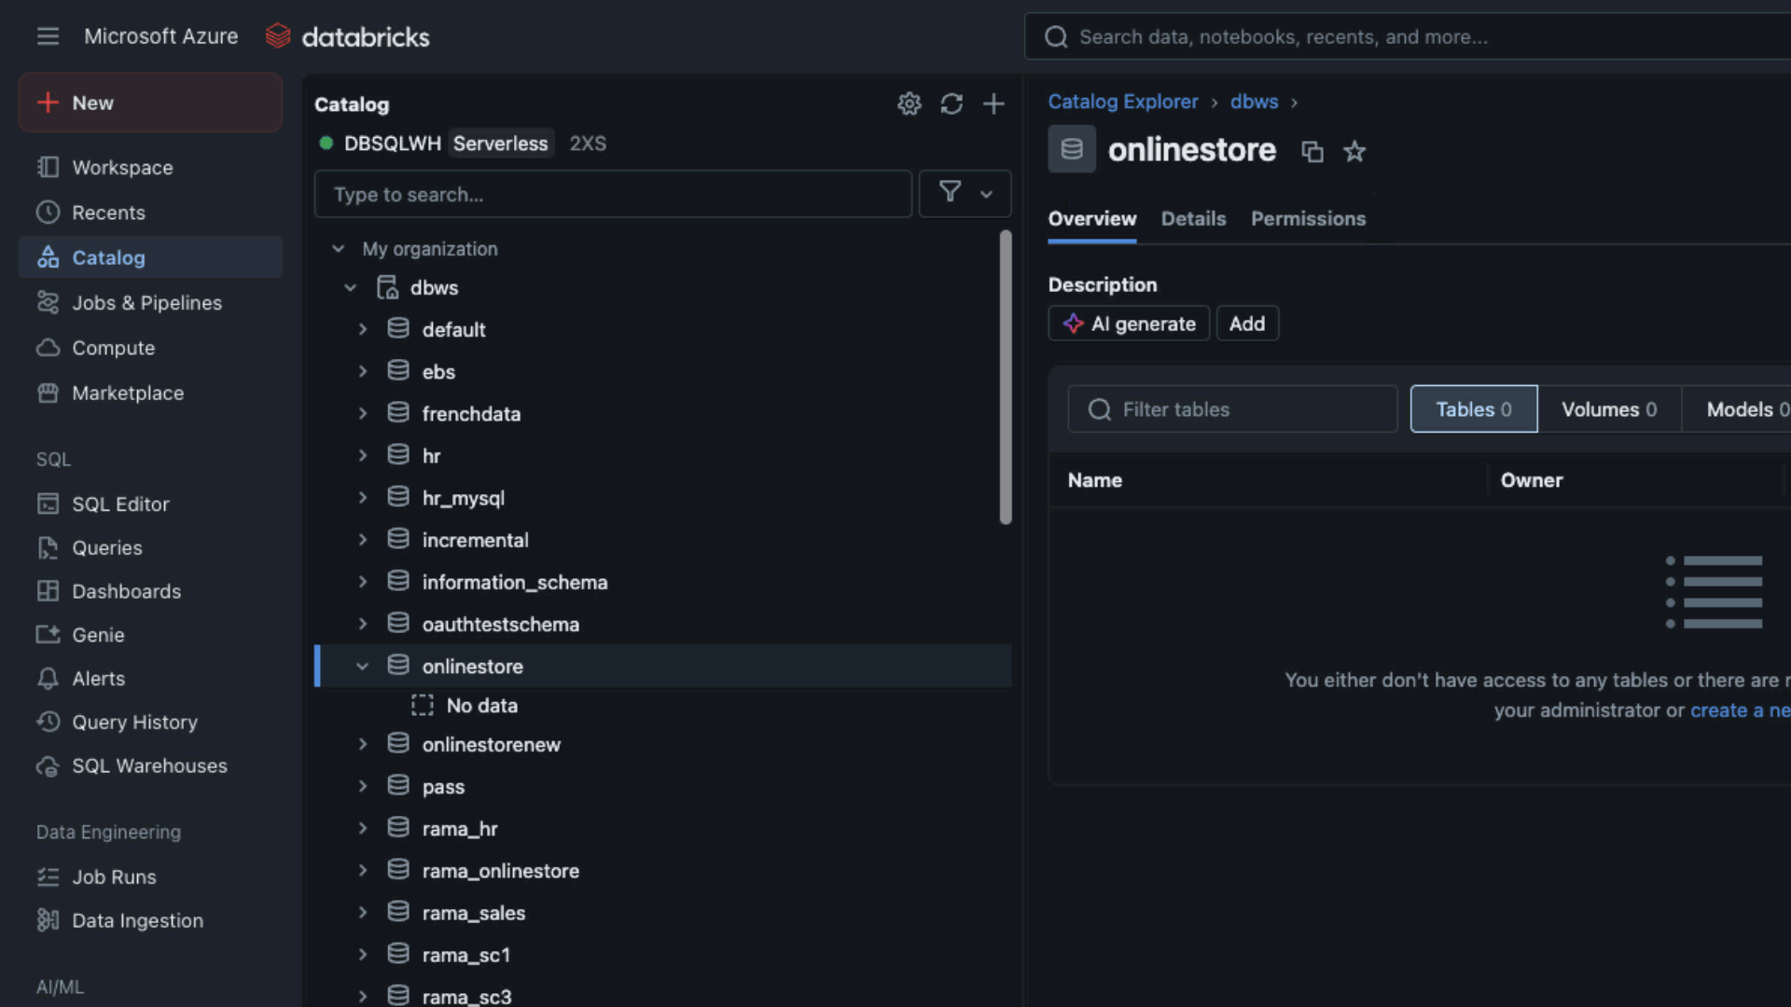Image resolution: width=1791 pixels, height=1007 pixels.
Task: Collapse the onlinestore schema node
Action: click(x=363, y=666)
